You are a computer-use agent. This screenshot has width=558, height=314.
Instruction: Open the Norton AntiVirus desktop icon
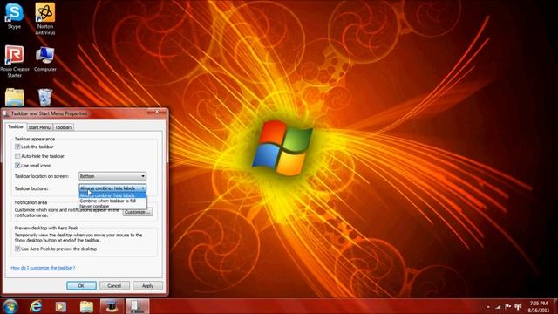(45, 18)
